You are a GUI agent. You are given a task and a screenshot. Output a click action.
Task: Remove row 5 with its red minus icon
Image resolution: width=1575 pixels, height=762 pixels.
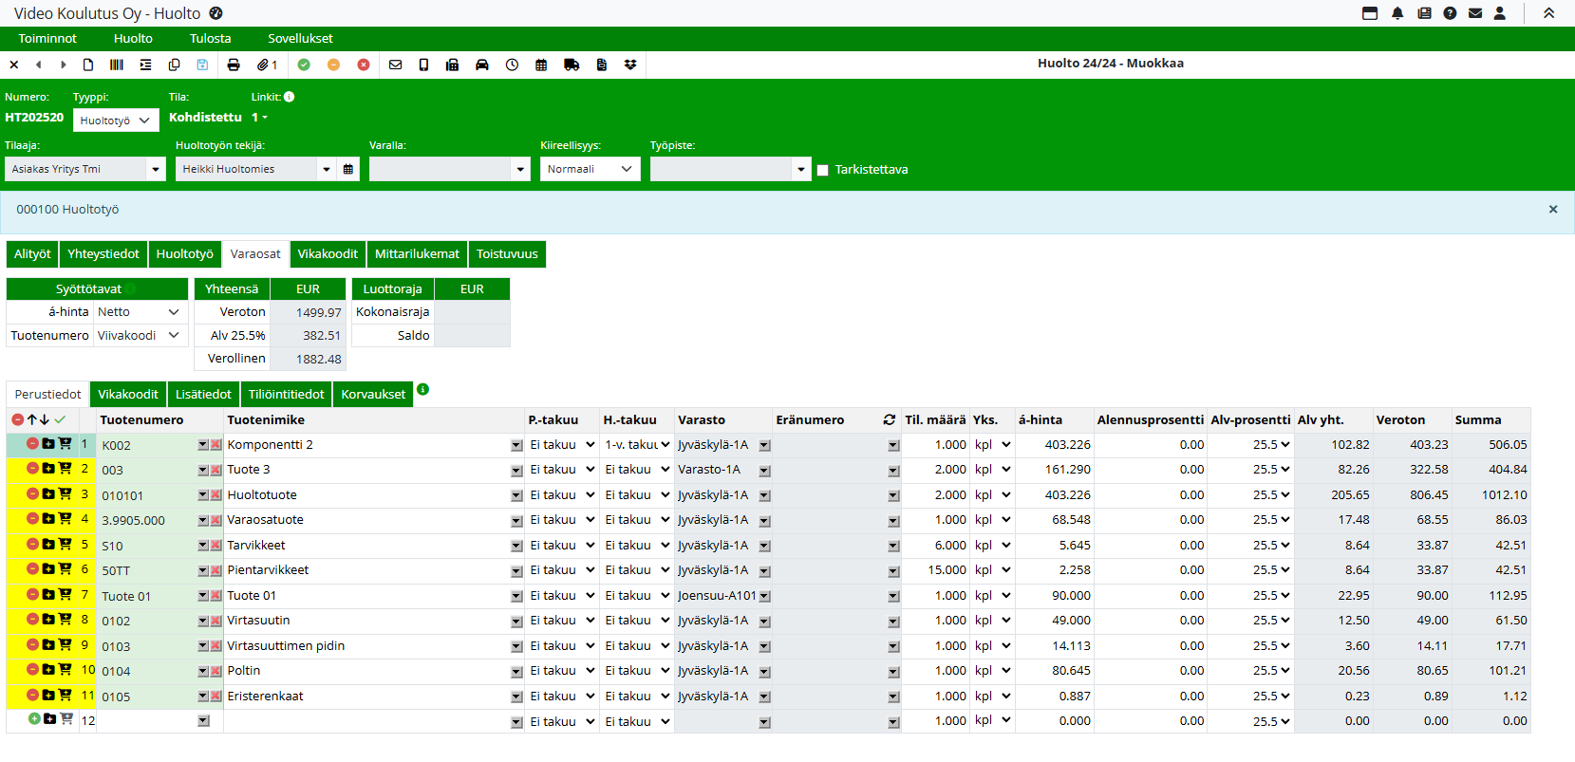32,544
